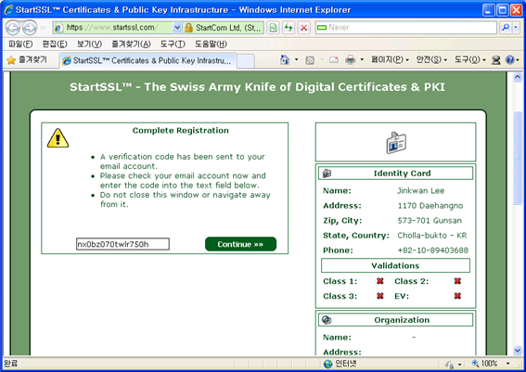Viewport: 526px width, 372px height.
Task: Click the Organization globe header icon
Action: pyautogui.click(x=327, y=320)
